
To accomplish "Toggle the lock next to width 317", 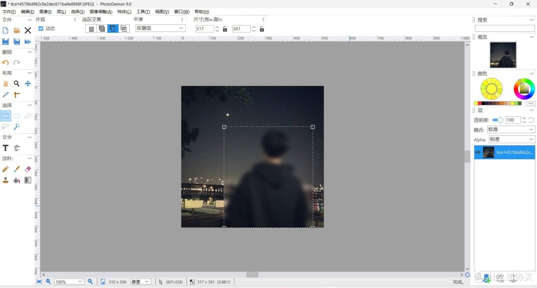I will (x=225, y=29).
